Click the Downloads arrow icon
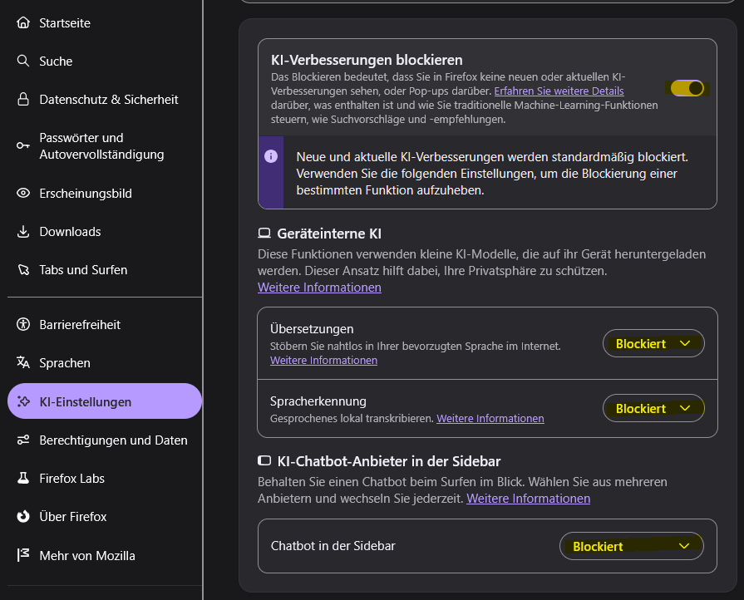The height and width of the screenshot is (600, 744). pyautogui.click(x=23, y=232)
